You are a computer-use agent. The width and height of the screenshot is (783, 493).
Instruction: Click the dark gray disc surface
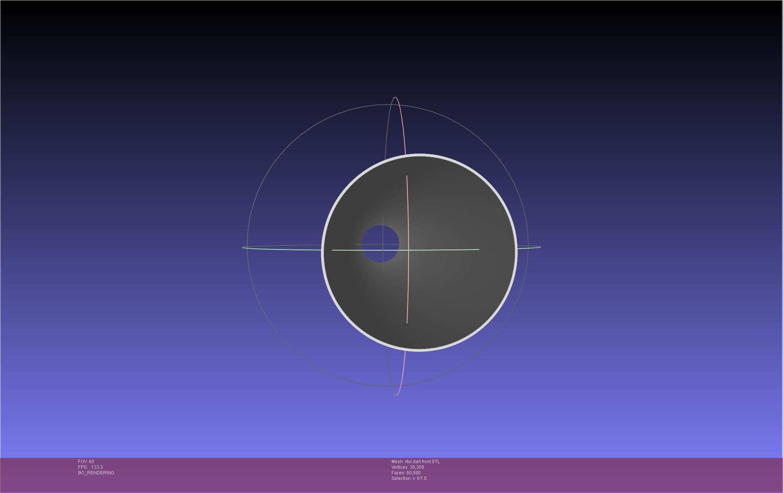pos(459,291)
